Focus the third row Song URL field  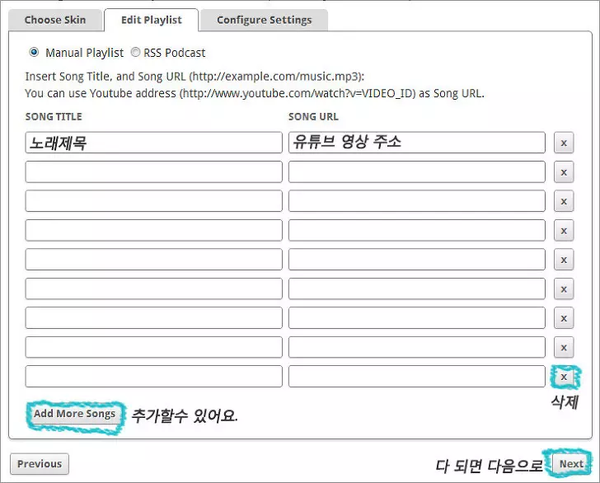(417, 201)
